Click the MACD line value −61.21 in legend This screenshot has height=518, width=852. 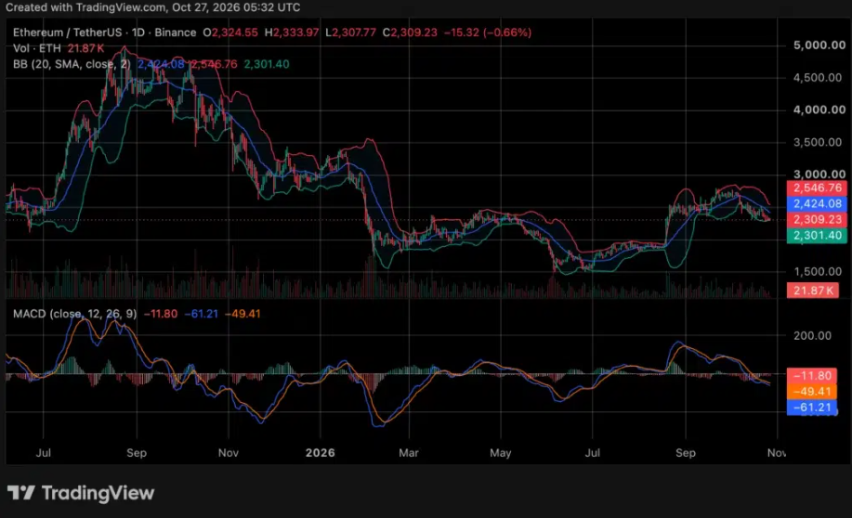tap(201, 314)
